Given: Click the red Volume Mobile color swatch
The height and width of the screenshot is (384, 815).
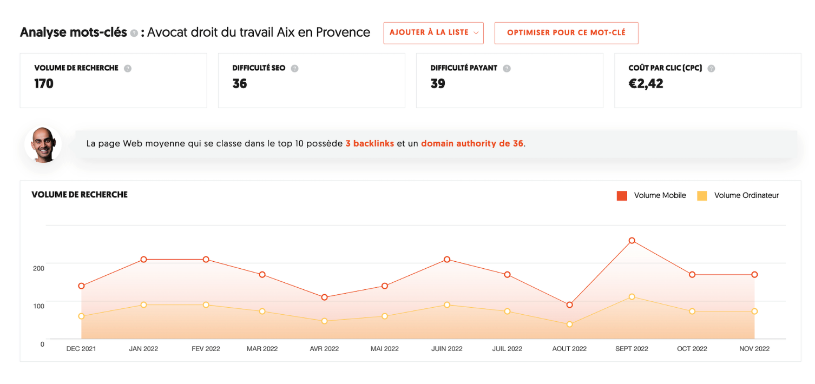Looking at the screenshot, I should pos(622,196).
